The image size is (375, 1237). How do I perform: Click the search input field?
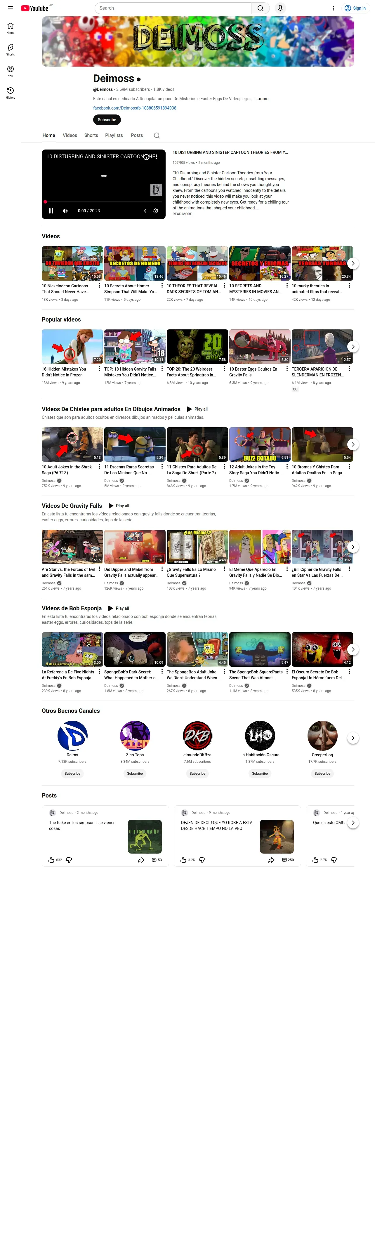tap(173, 8)
